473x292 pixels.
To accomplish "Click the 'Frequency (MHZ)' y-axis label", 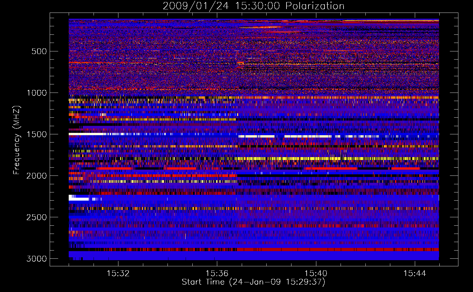I will [x=17, y=140].
